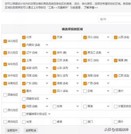Check the 澳门 checkbox

(x=85, y=122)
